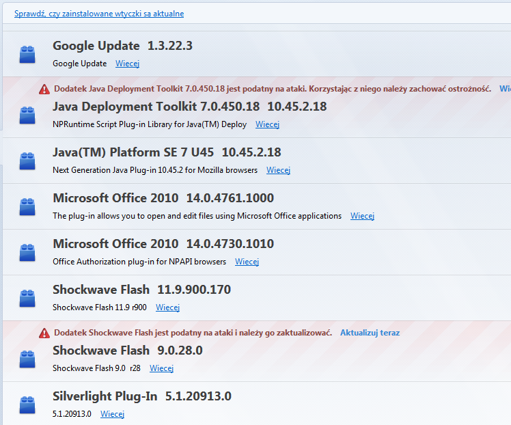This screenshot has width=511, height=425.
Task: Click the Microsoft Office 2010 14.0.4730.1010 plugin icon
Action: pos(27,253)
